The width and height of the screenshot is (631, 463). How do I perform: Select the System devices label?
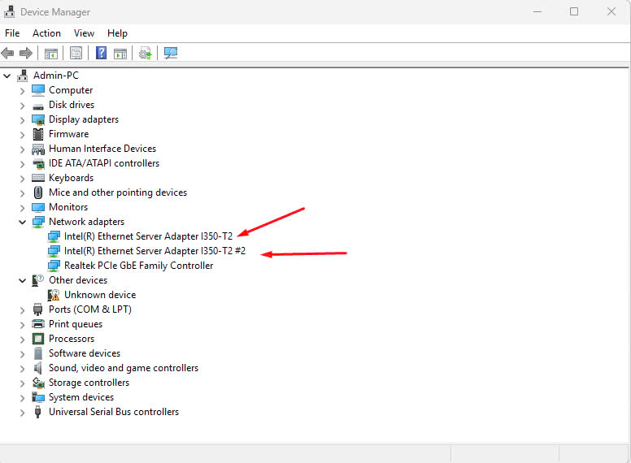coord(81,397)
